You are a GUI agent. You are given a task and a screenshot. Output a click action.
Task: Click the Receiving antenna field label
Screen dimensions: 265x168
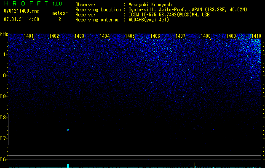pos(97,20)
